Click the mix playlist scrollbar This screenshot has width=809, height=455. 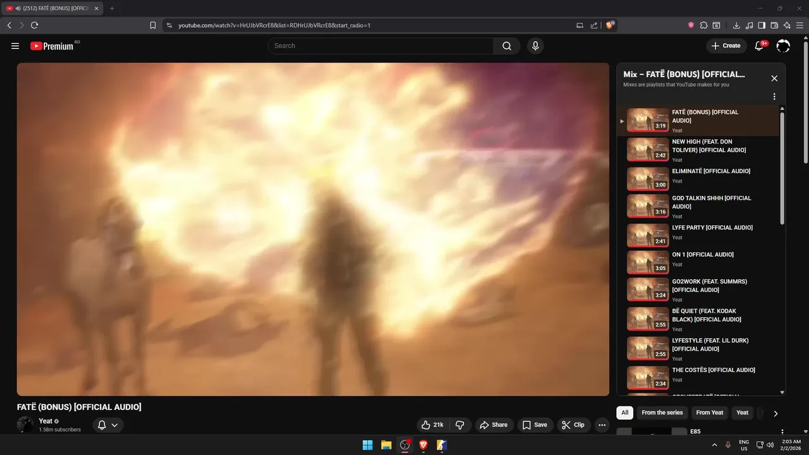[x=782, y=168]
